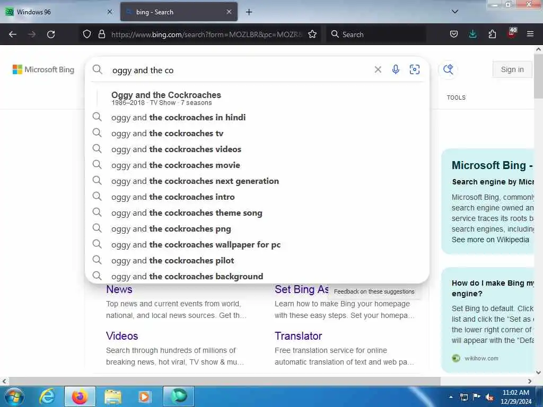Choose suggestion 'cockroaches tv'

tap(257, 133)
